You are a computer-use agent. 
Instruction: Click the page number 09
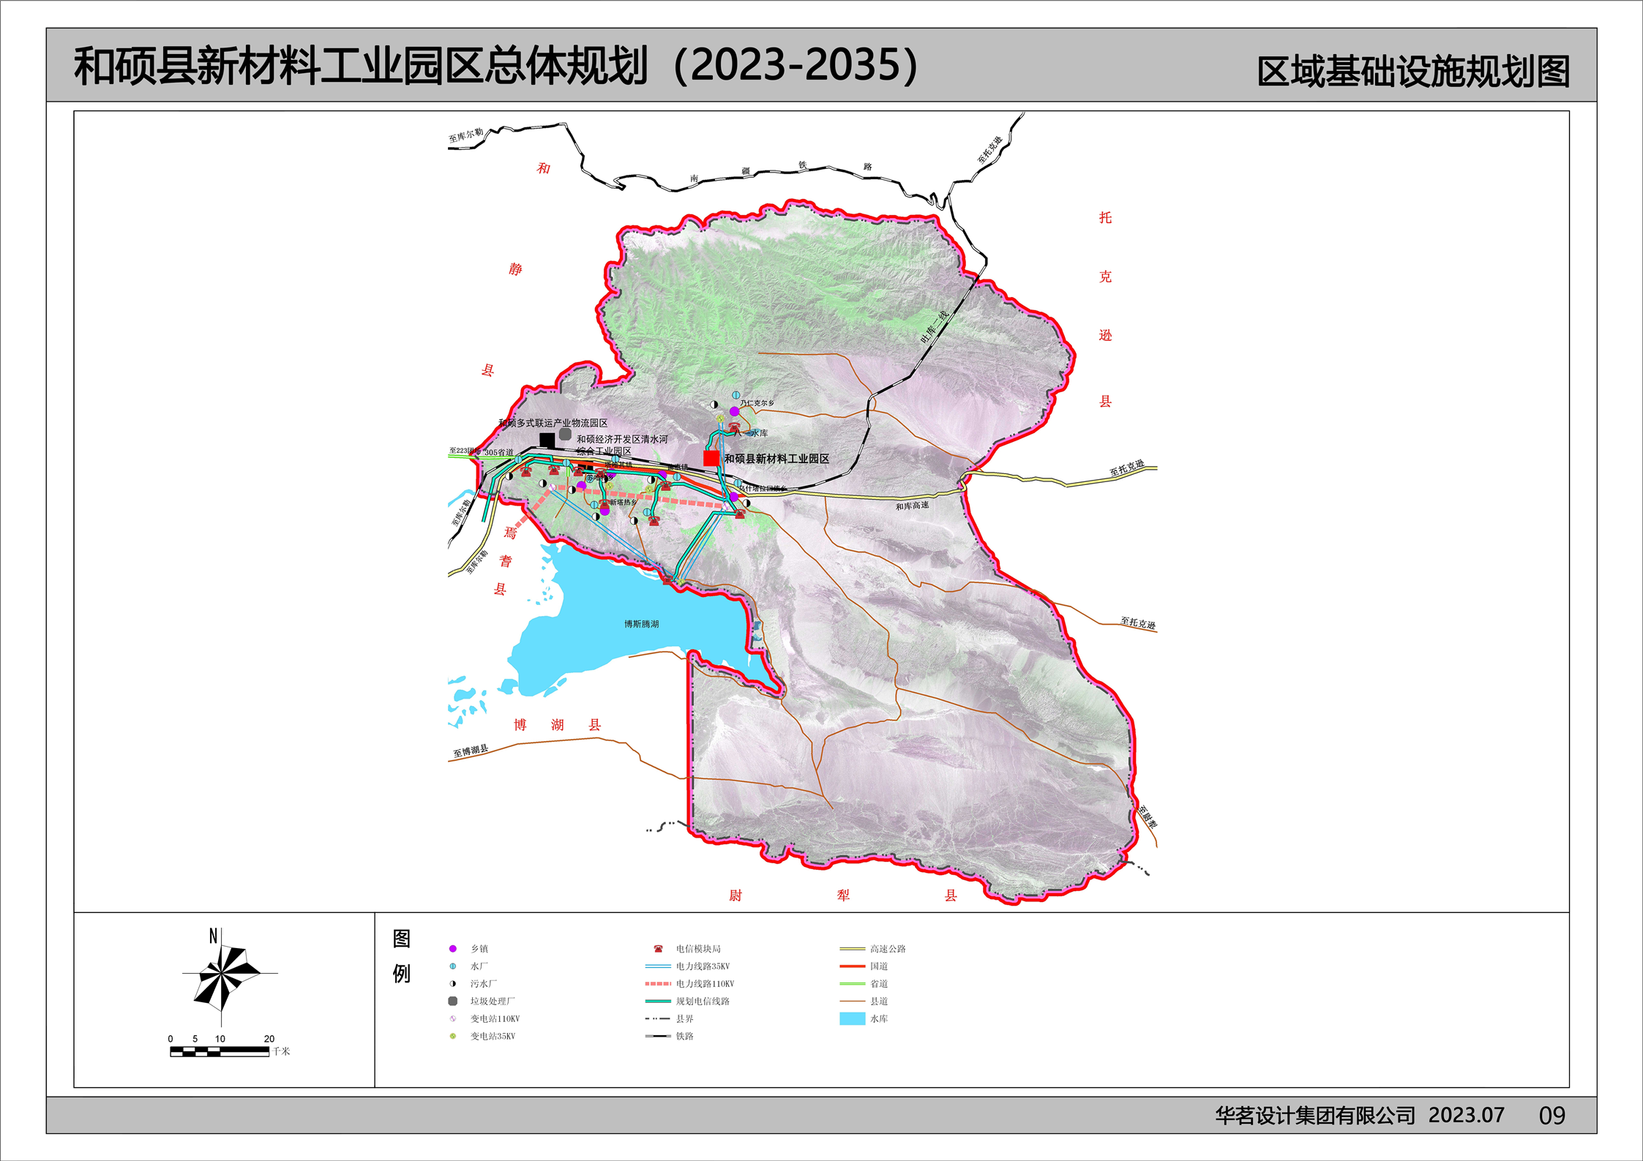pos(1552,1116)
